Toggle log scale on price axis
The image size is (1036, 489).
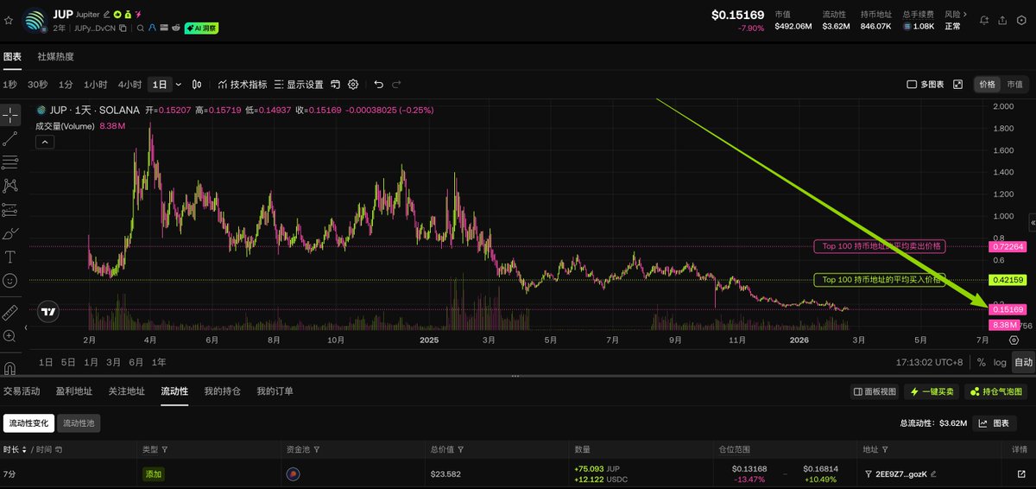[1000, 362]
